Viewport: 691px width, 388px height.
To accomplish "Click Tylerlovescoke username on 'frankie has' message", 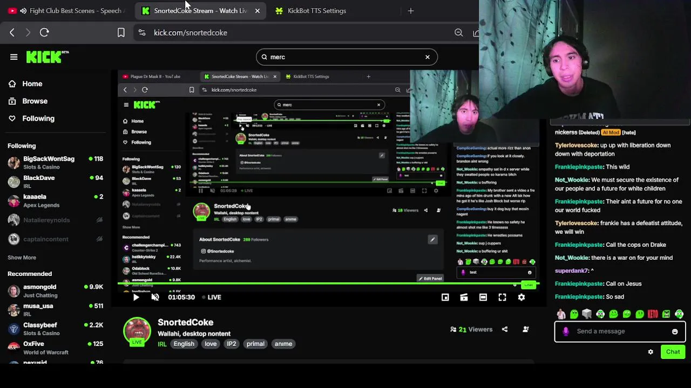I will pyautogui.click(x=576, y=223).
